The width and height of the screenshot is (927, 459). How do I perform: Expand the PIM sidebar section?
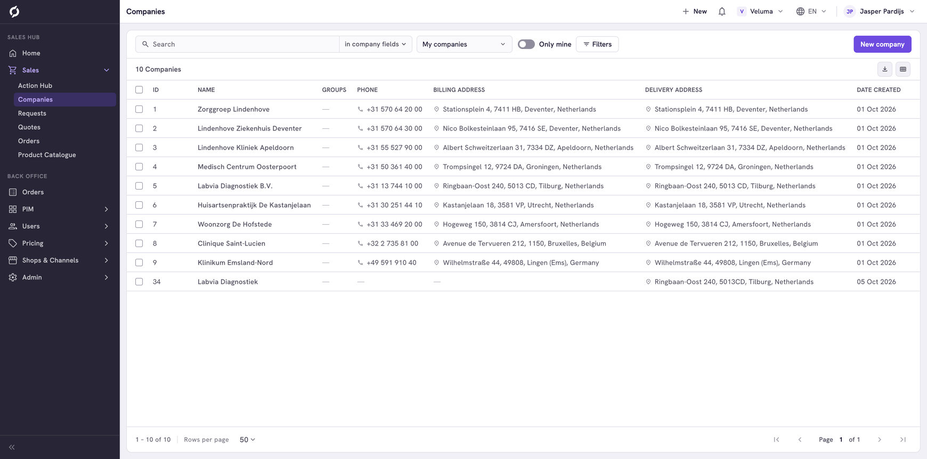pyautogui.click(x=60, y=209)
